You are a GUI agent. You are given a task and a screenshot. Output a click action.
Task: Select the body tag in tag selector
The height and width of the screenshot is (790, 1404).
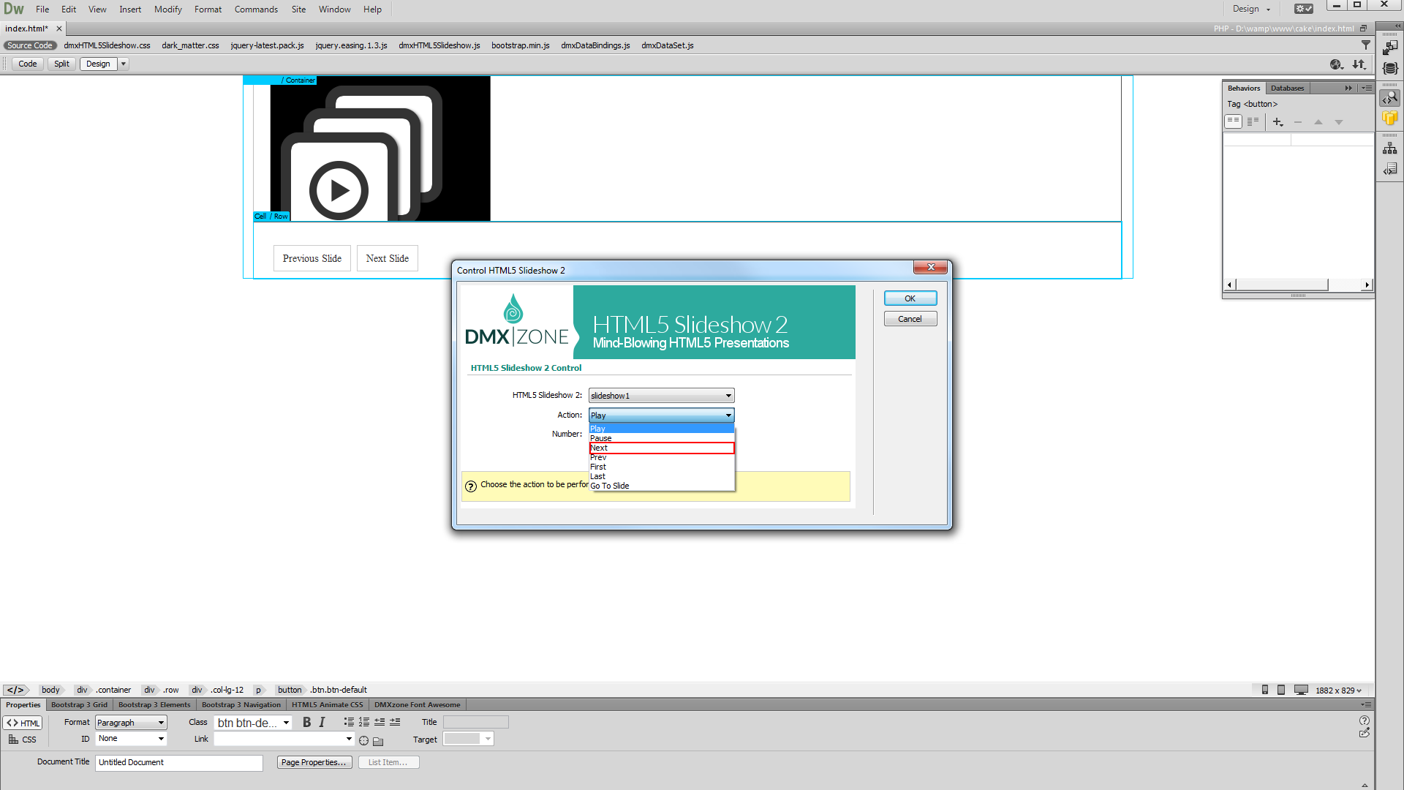(x=50, y=690)
